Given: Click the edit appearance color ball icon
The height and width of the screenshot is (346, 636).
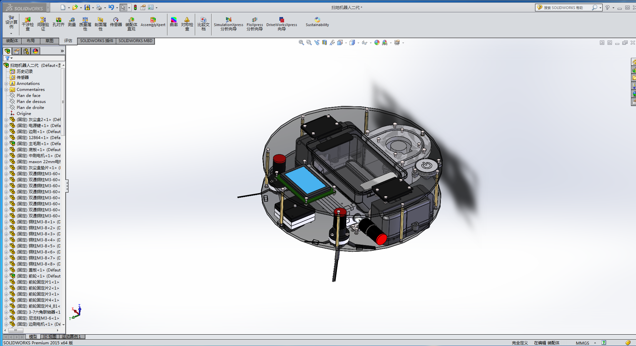Looking at the screenshot, I should (x=377, y=42).
